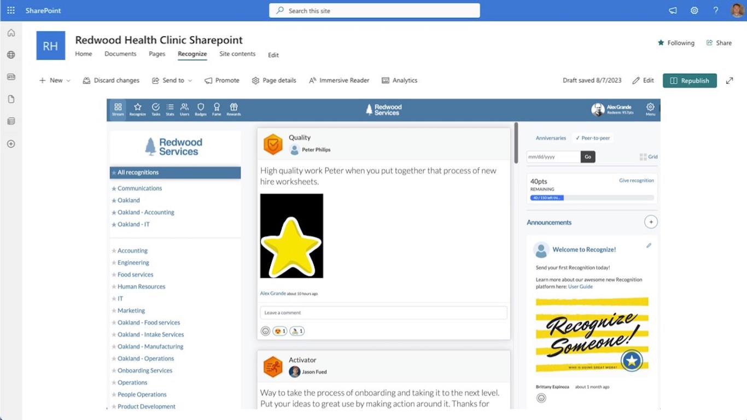Viewport: 747px width, 420px height.
Task: Open Page details
Action: pyautogui.click(x=274, y=80)
